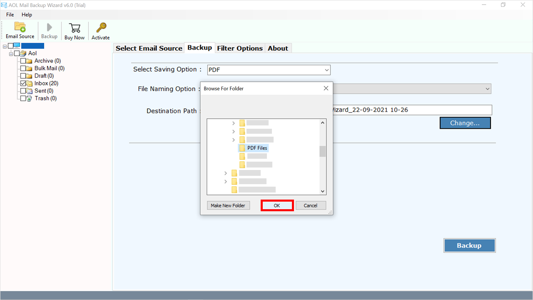Click the Change... destination button
The image size is (533, 300).
(465, 123)
